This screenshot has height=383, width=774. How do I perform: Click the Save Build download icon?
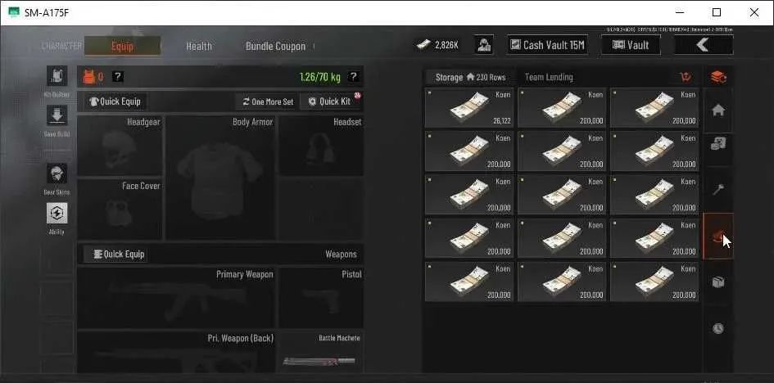click(57, 115)
